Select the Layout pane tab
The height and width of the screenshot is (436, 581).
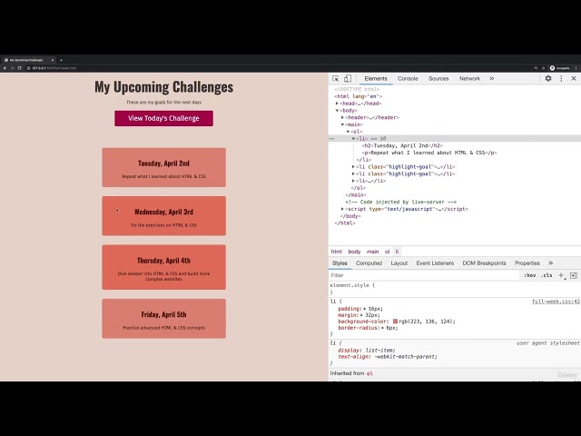[399, 263]
